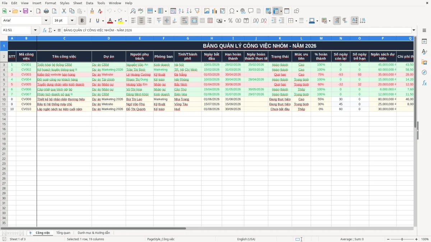Run the Spelling check icon
431x242 pixels.
pos(140,11)
